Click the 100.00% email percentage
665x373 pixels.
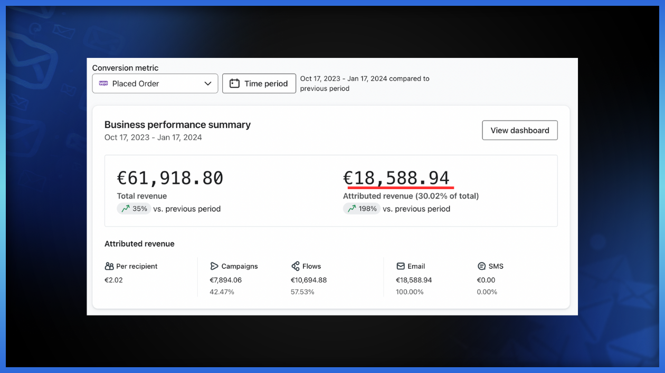(x=410, y=292)
